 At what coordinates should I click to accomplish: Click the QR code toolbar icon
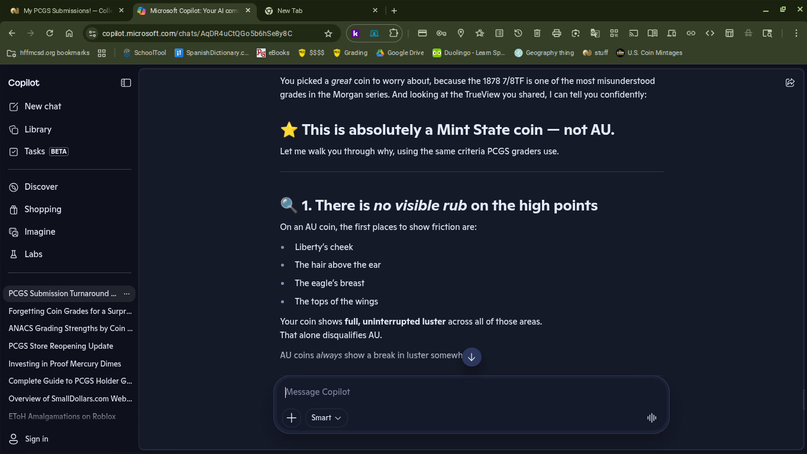(614, 33)
